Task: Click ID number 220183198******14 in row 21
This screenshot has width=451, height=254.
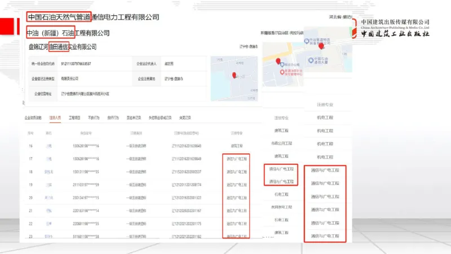Action: tap(86, 211)
